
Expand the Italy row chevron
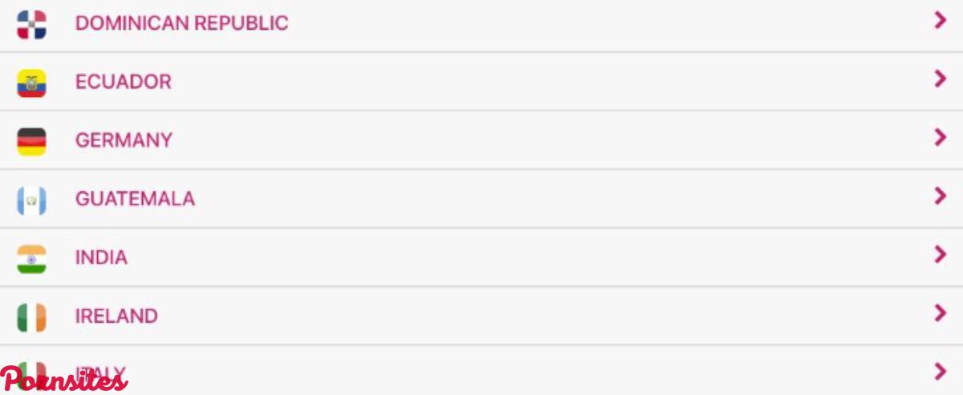click(941, 372)
